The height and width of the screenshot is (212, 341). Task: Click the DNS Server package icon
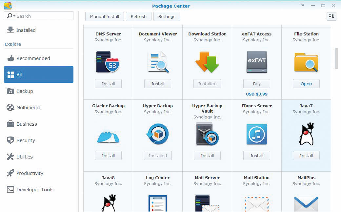(108, 62)
